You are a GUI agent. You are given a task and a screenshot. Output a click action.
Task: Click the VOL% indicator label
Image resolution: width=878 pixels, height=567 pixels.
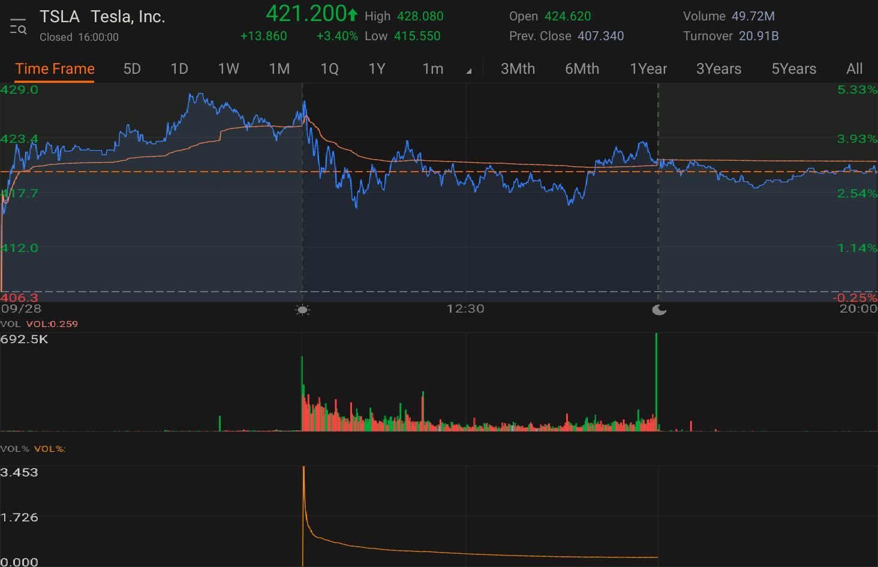[x=50, y=449]
